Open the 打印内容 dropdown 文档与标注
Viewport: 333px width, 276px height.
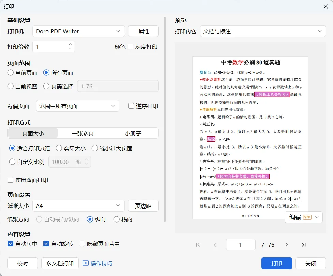(263, 31)
